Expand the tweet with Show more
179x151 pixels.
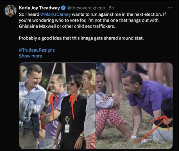30,56
